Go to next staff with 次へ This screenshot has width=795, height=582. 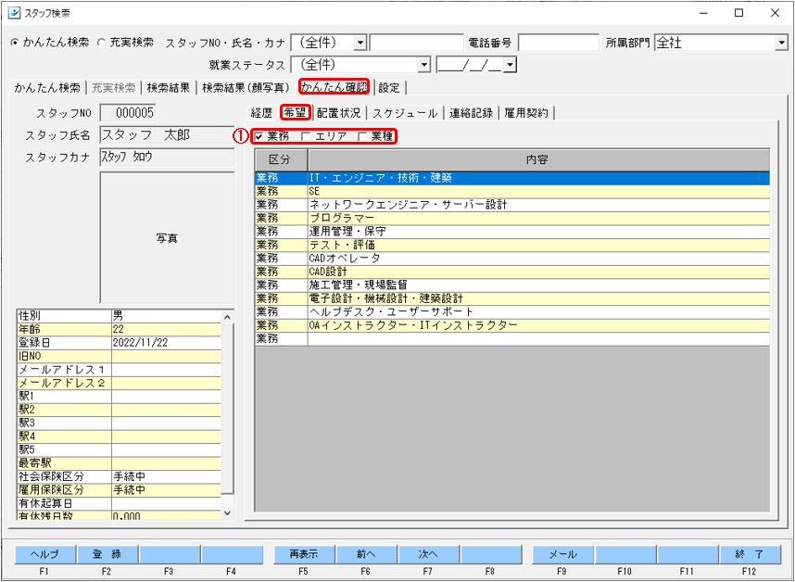click(x=429, y=554)
